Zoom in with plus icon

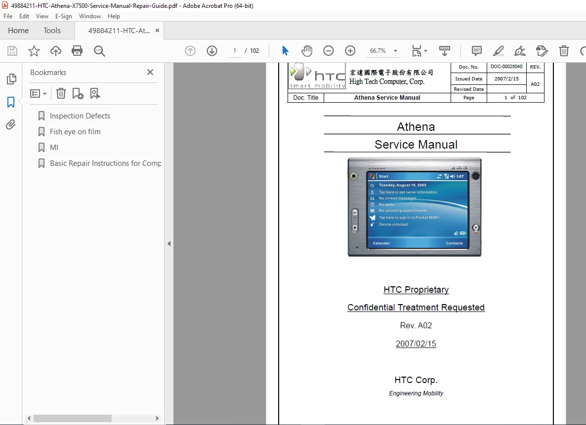350,51
